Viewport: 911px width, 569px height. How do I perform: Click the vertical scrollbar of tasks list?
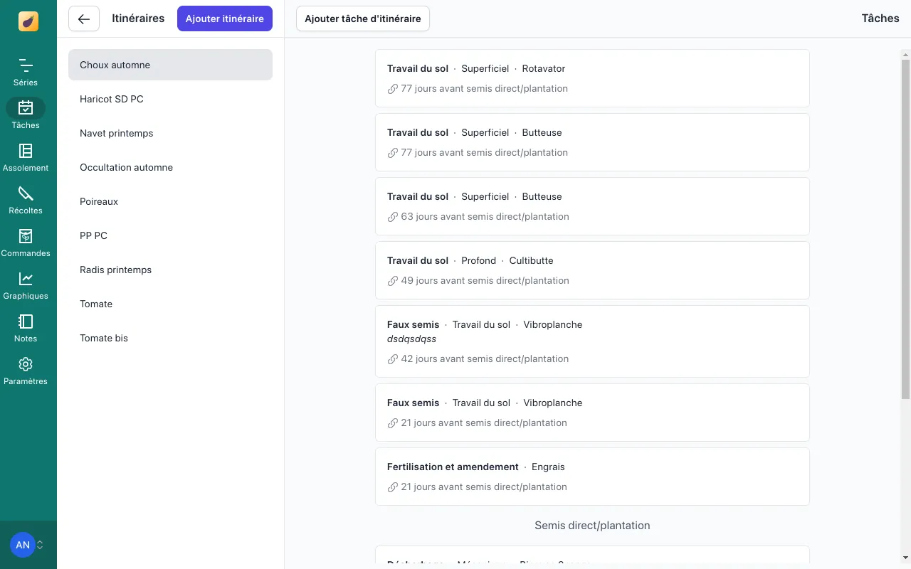[905, 228]
